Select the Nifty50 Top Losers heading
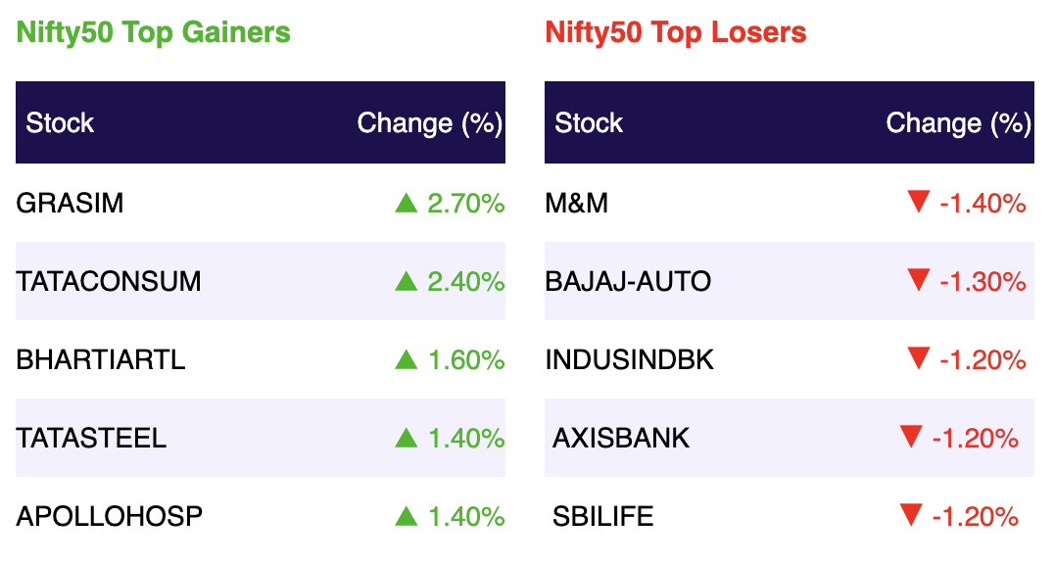 pyautogui.click(x=676, y=32)
